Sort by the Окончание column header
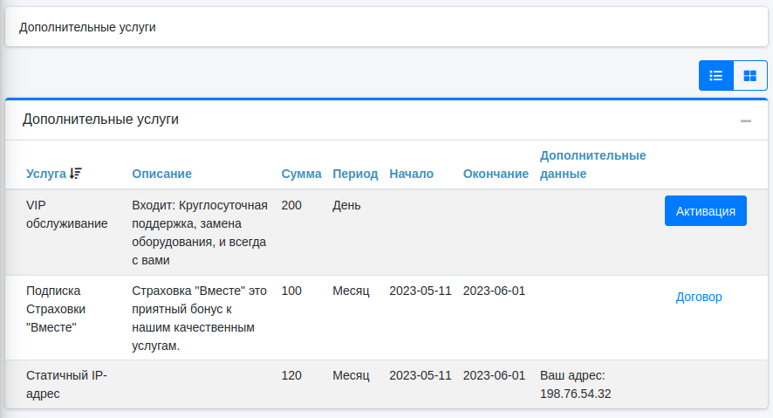773x418 pixels. pos(496,174)
